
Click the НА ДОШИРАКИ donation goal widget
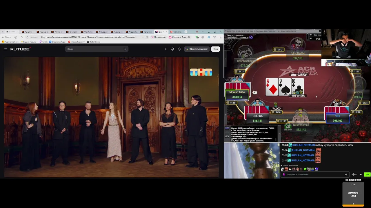coord(353,192)
